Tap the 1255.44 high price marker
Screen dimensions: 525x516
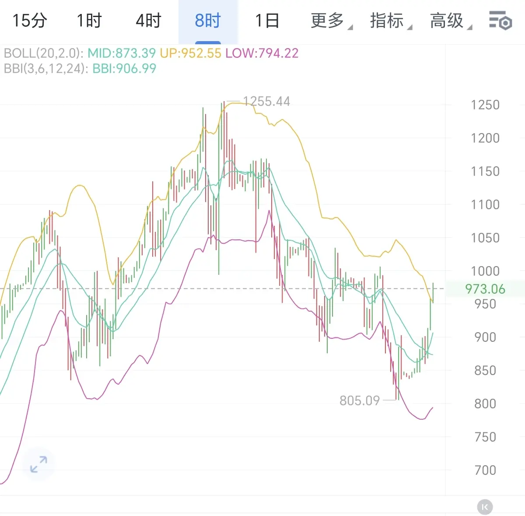(x=266, y=102)
